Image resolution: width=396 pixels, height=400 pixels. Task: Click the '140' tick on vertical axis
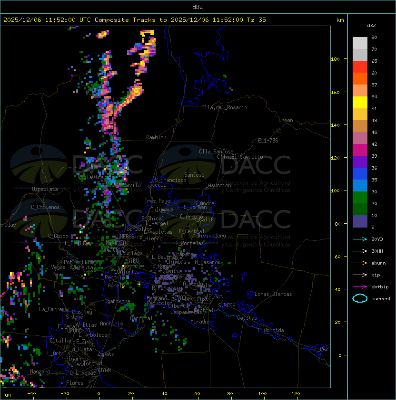click(335, 125)
